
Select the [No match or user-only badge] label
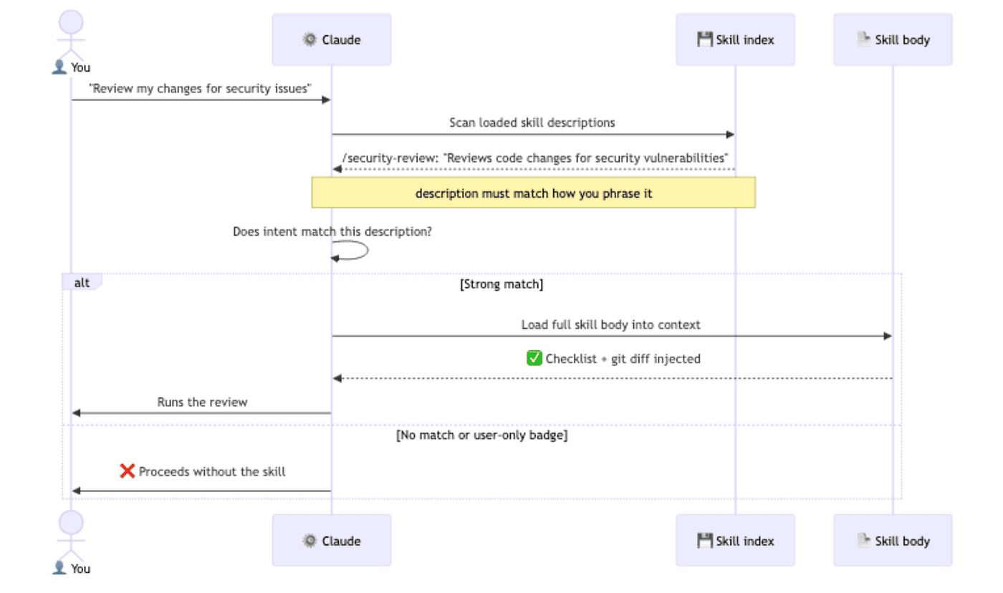(481, 435)
